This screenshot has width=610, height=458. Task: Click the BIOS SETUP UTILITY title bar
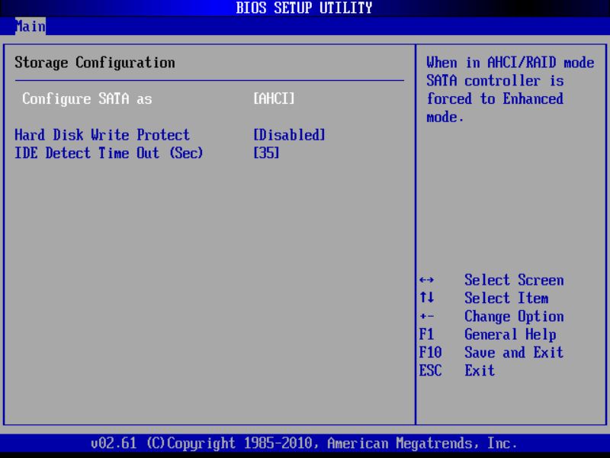point(305,8)
